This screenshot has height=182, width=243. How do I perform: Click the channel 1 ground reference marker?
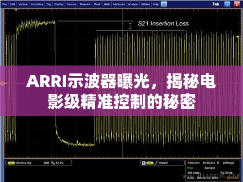click(x=3, y=83)
